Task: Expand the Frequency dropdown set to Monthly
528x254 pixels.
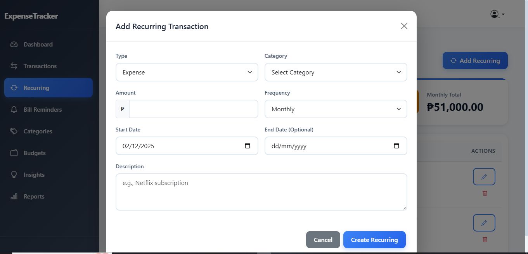Action: click(336, 109)
